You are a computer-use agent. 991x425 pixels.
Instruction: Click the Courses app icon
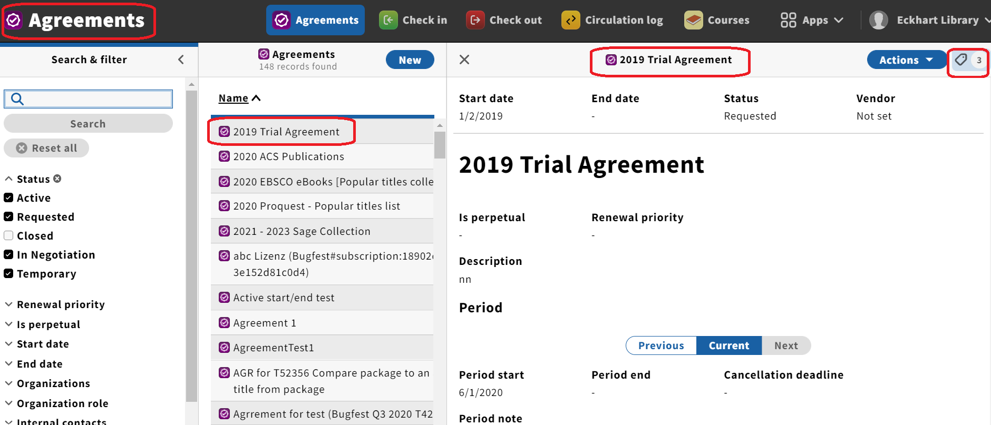pos(694,20)
